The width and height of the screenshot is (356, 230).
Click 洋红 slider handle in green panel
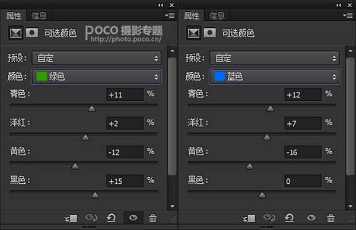(85, 138)
